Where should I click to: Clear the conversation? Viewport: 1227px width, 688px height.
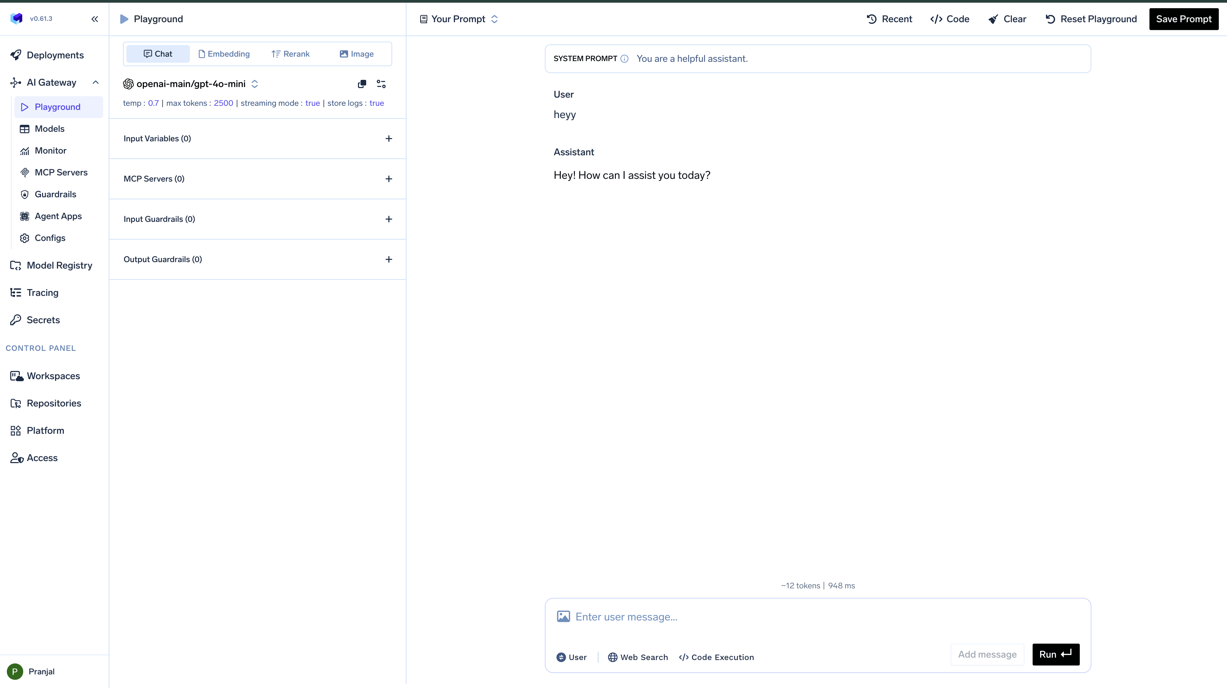pos(1007,19)
